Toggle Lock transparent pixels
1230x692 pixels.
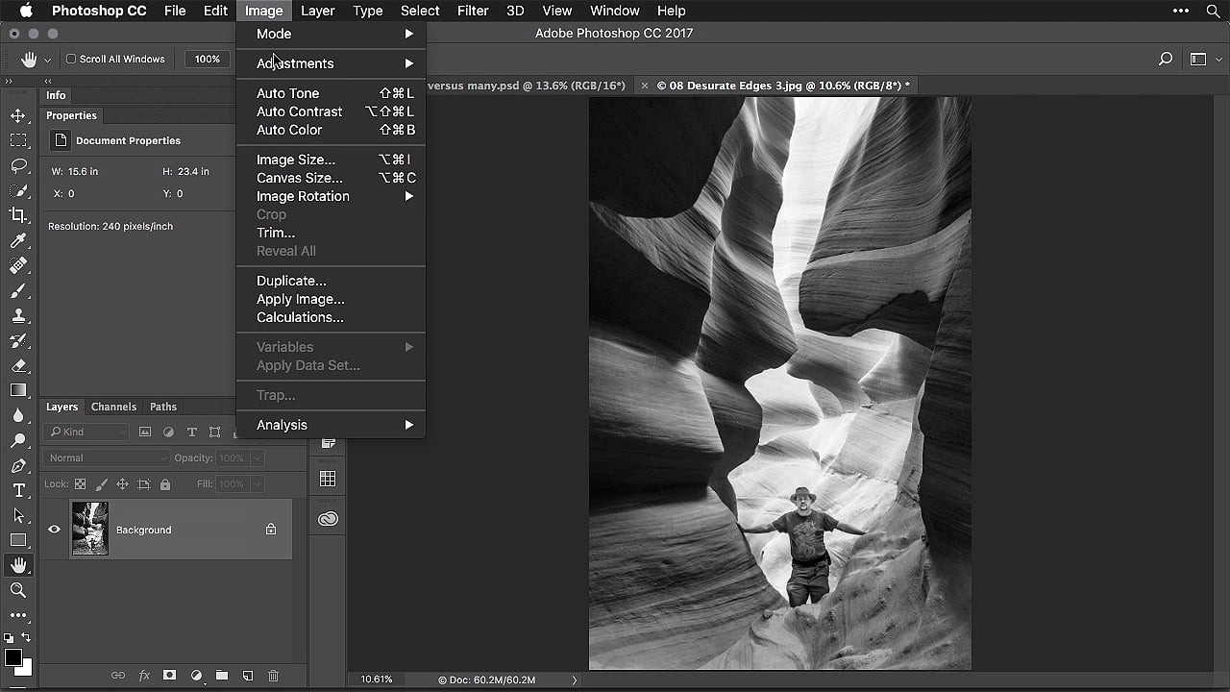(x=81, y=484)
